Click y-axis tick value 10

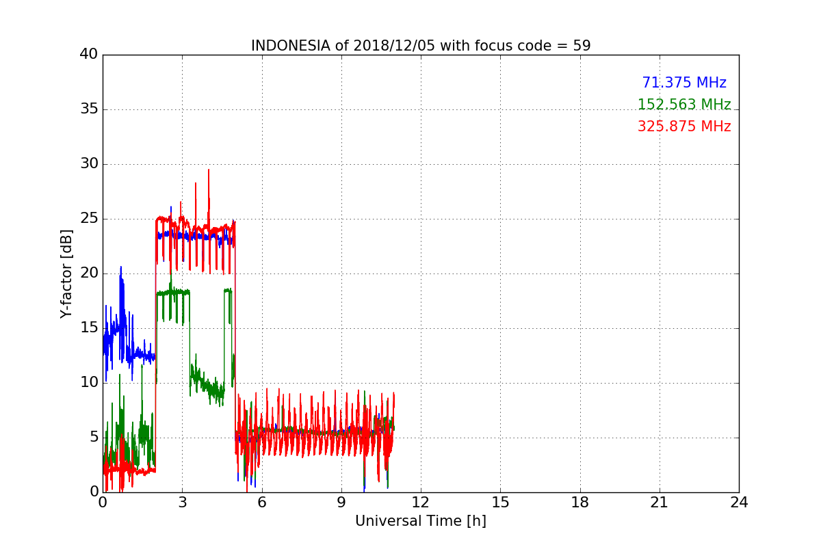pyautogui.click(x=89, y=383)
